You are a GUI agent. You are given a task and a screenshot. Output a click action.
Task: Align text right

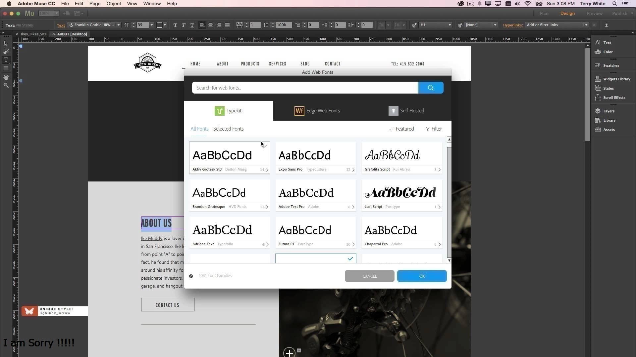[219, 25]
